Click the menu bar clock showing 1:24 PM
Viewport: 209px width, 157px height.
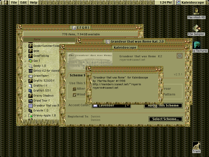tap(166, 3)
